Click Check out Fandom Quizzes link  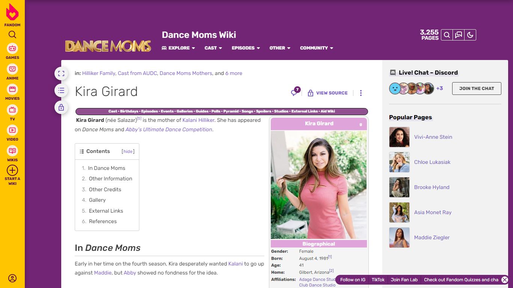[x=461, y=280]
